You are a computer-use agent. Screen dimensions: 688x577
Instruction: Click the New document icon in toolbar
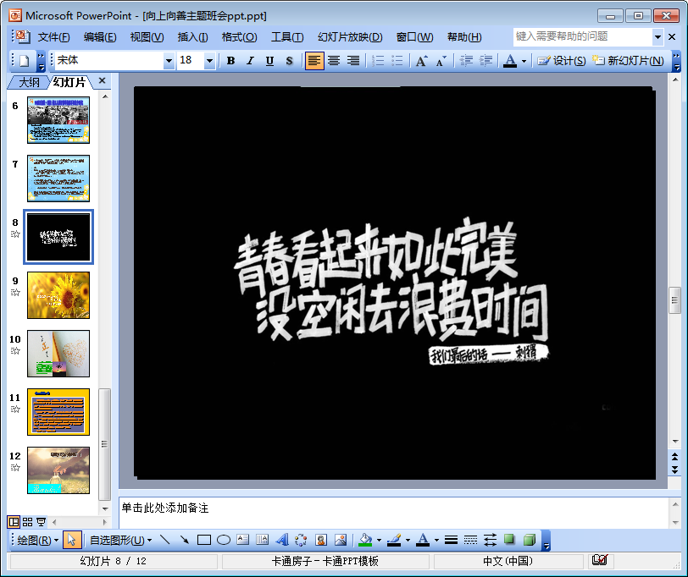[x=24, y=61]
